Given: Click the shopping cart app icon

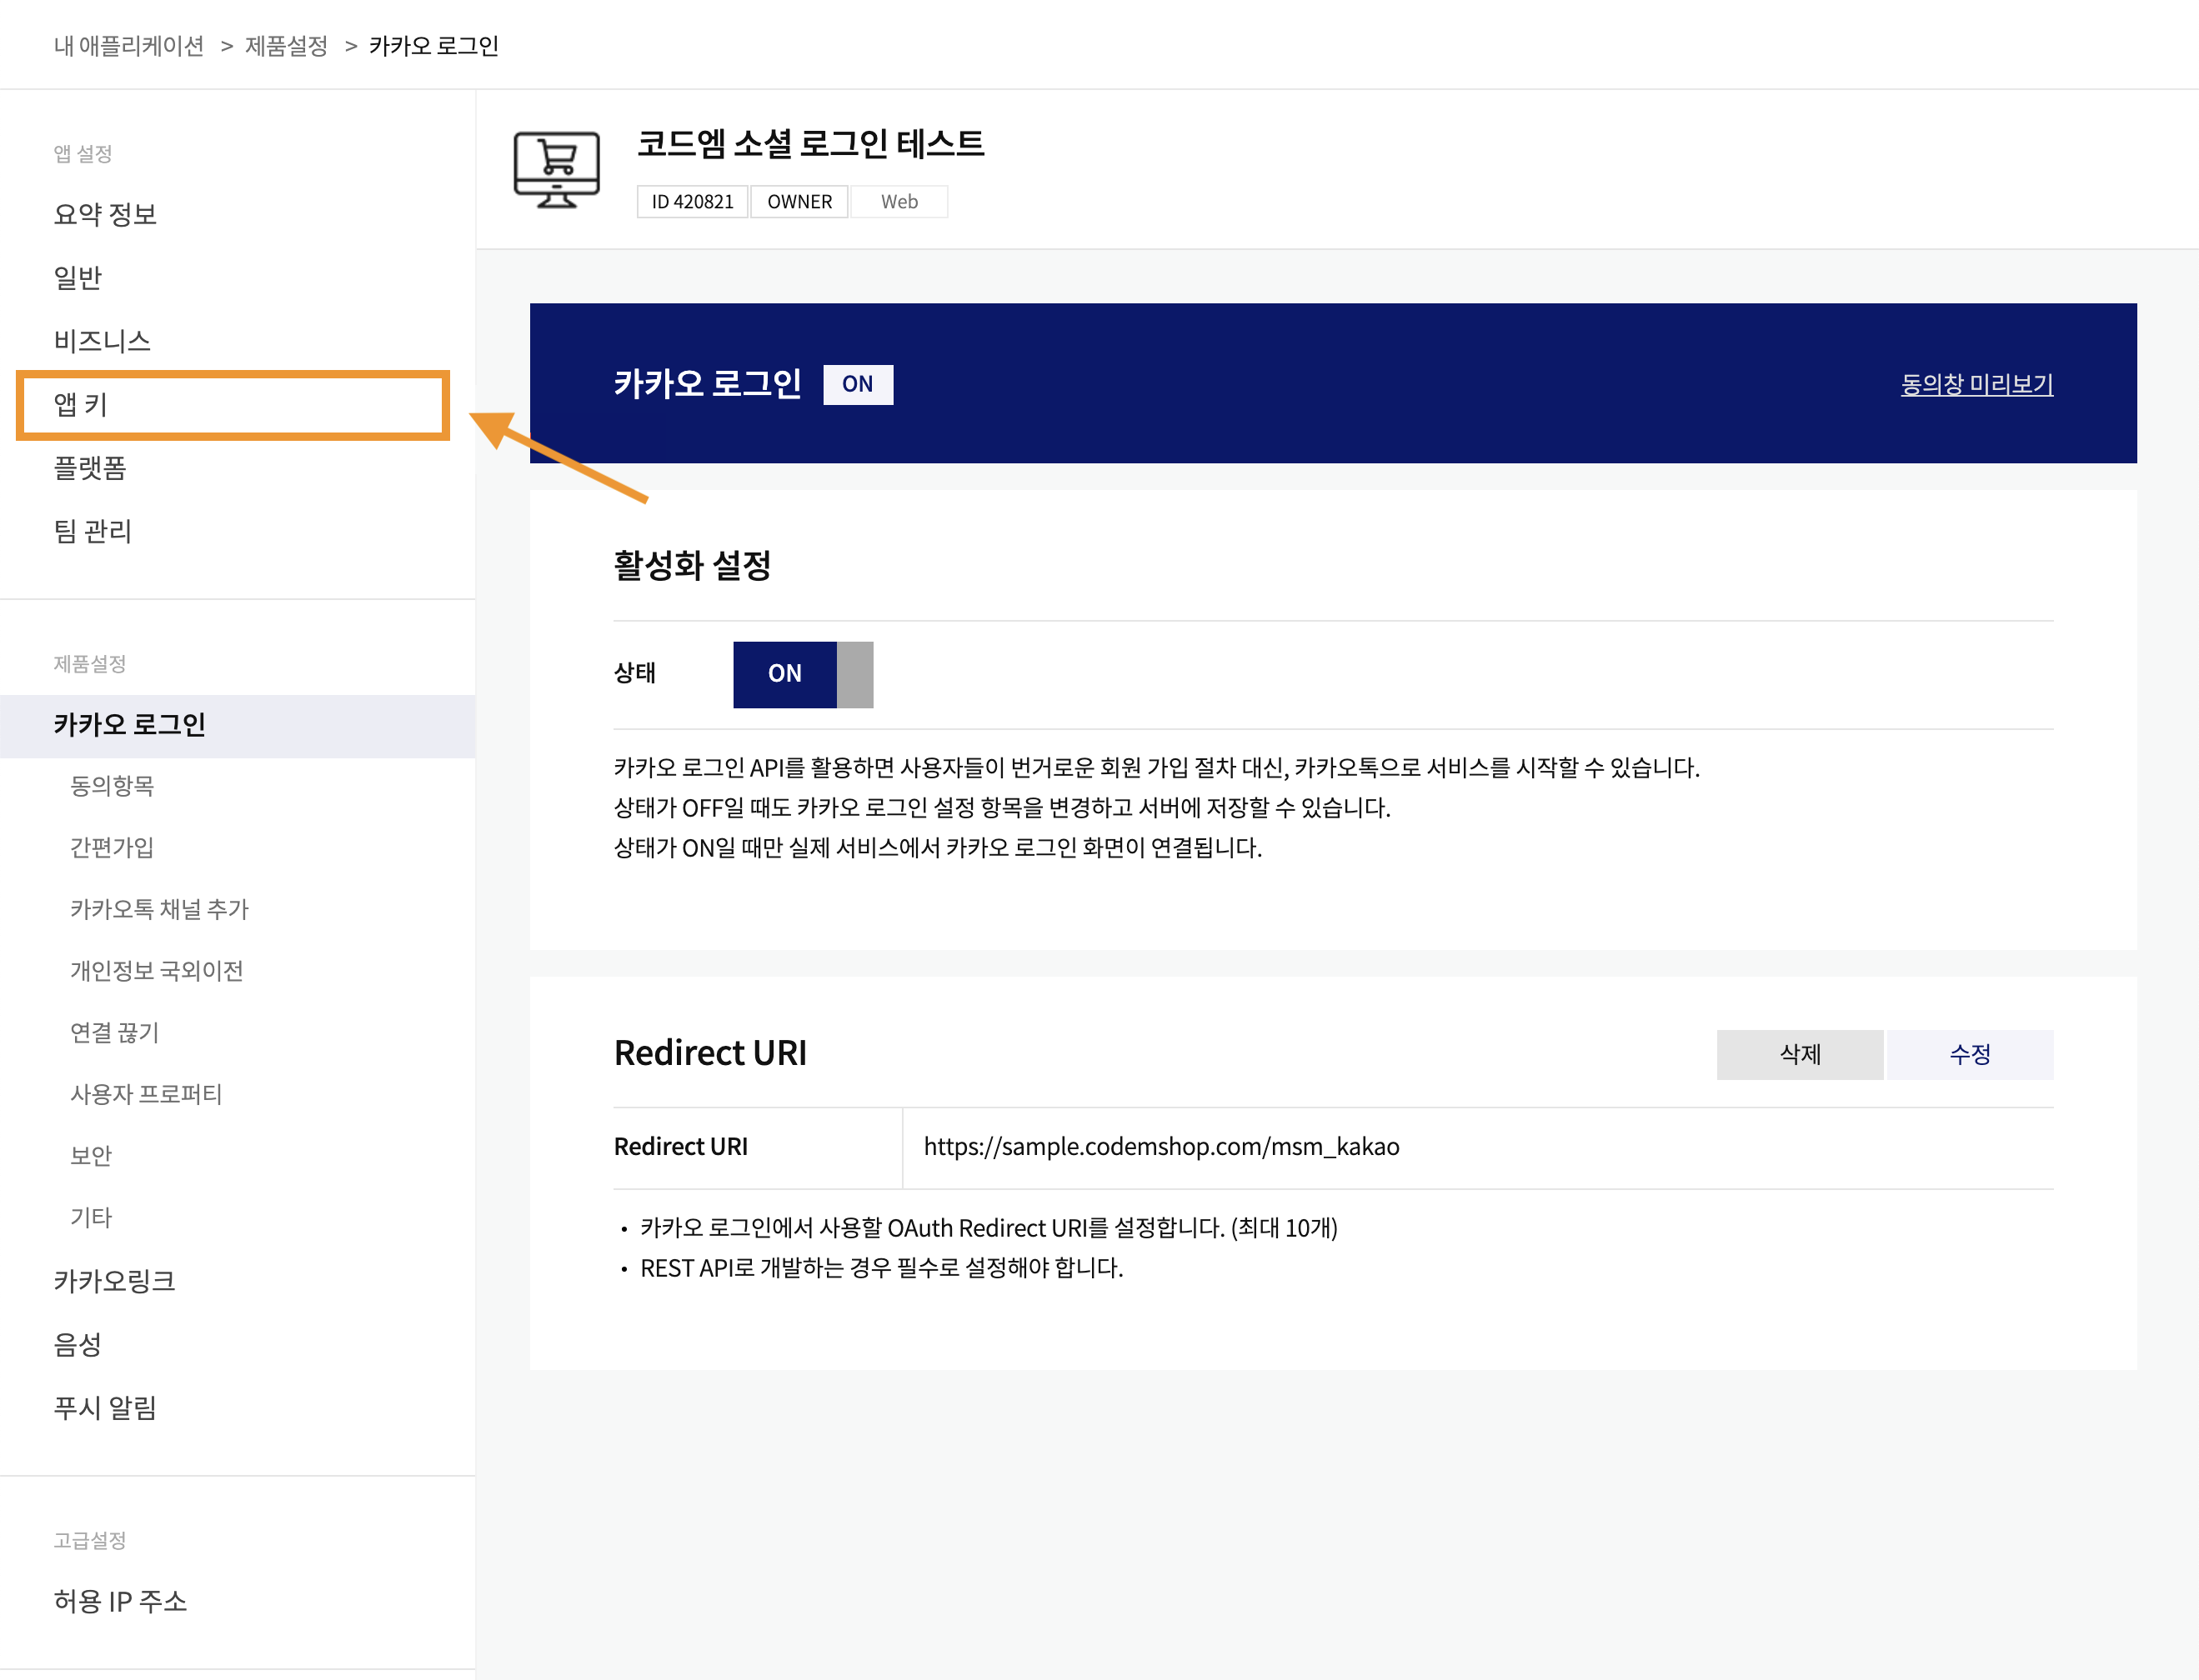Looking at the screenshot, I should [x=556, y=170].
